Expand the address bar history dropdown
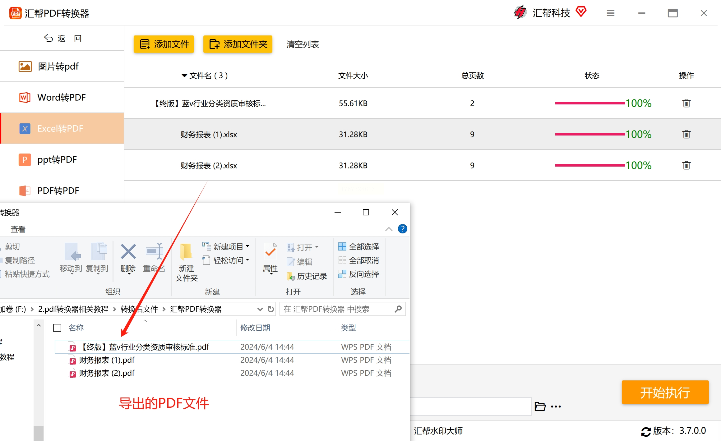 coord(260,309)
